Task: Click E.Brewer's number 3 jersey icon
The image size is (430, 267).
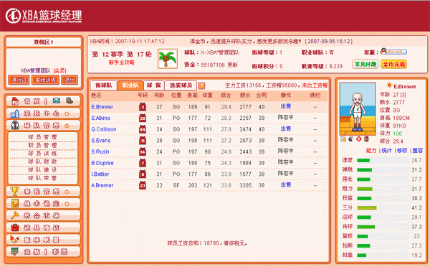Action: tap(143, 106)
